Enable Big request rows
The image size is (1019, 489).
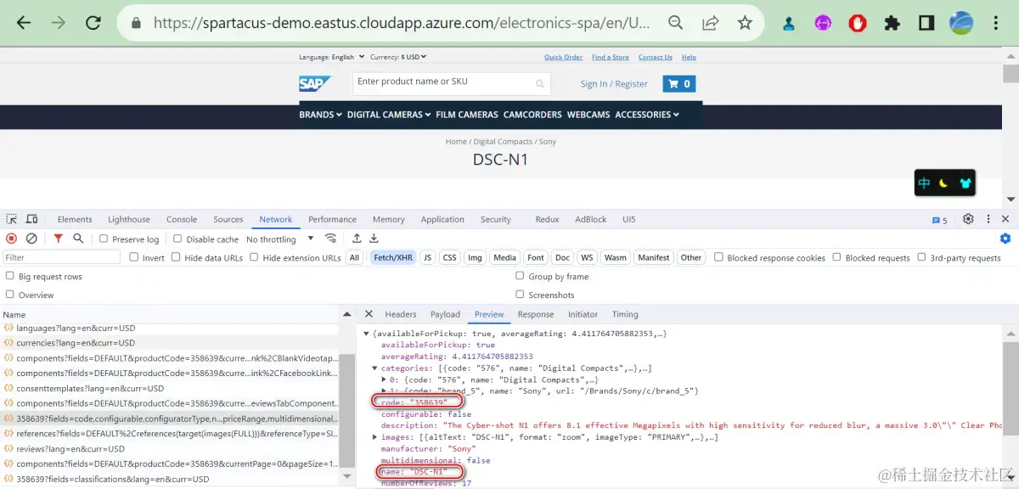point(10,276)
